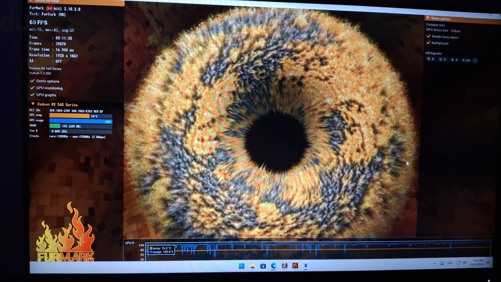Switch to the FurMark flame taskbar icon
This screenshot has width=501, height=282.
coord(295,266)
